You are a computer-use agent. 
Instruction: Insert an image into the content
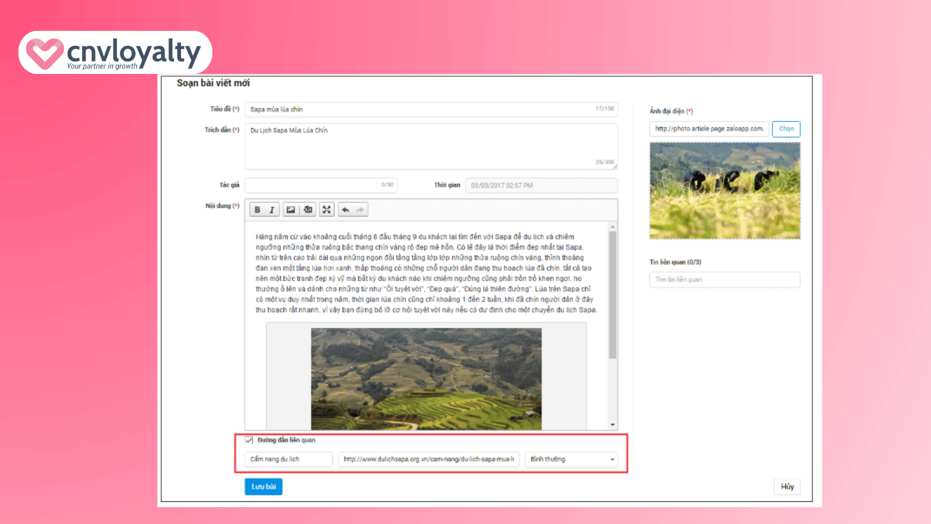pyautogui.click(x=291, y=210)
